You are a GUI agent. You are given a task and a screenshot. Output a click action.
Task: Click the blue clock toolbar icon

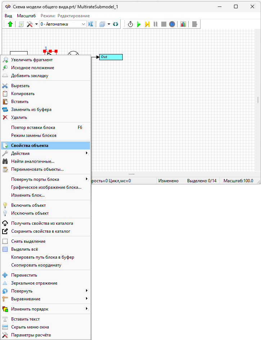(172, 24)
